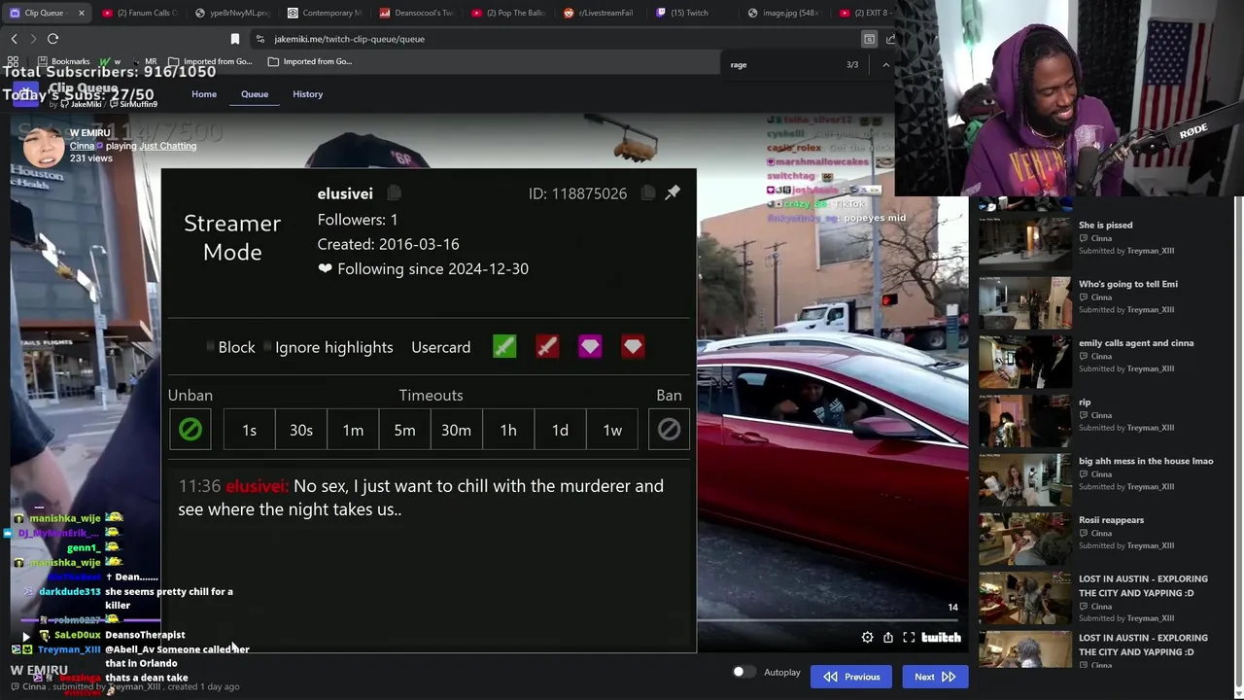The width and height of the screenshot is (1244, 700).
Task: Open the clip on Twitch via the Twitch logo
Action: tap(941, 638)
